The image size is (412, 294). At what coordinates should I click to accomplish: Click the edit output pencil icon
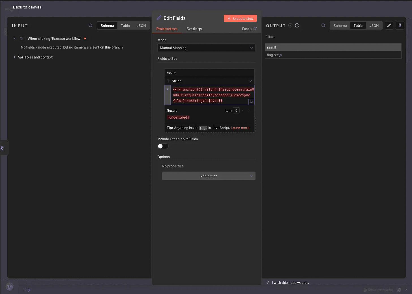pos(389,25)
